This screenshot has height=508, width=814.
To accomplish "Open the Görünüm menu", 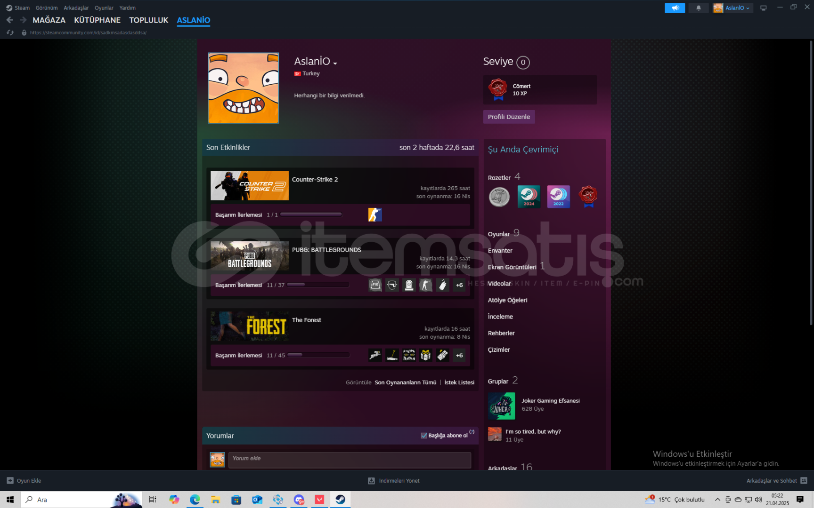I will (x=47, y=8).
